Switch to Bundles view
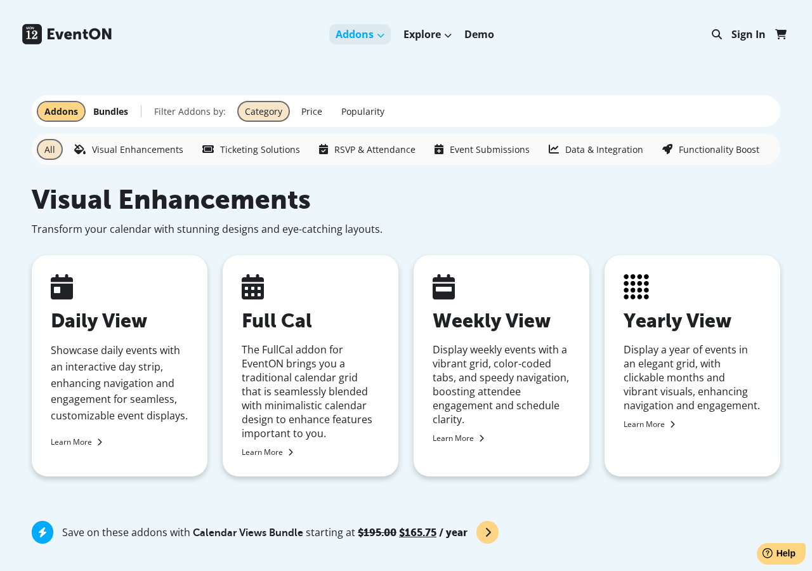Viewport: 812px width, 571px height. click(x=110, y=111)
